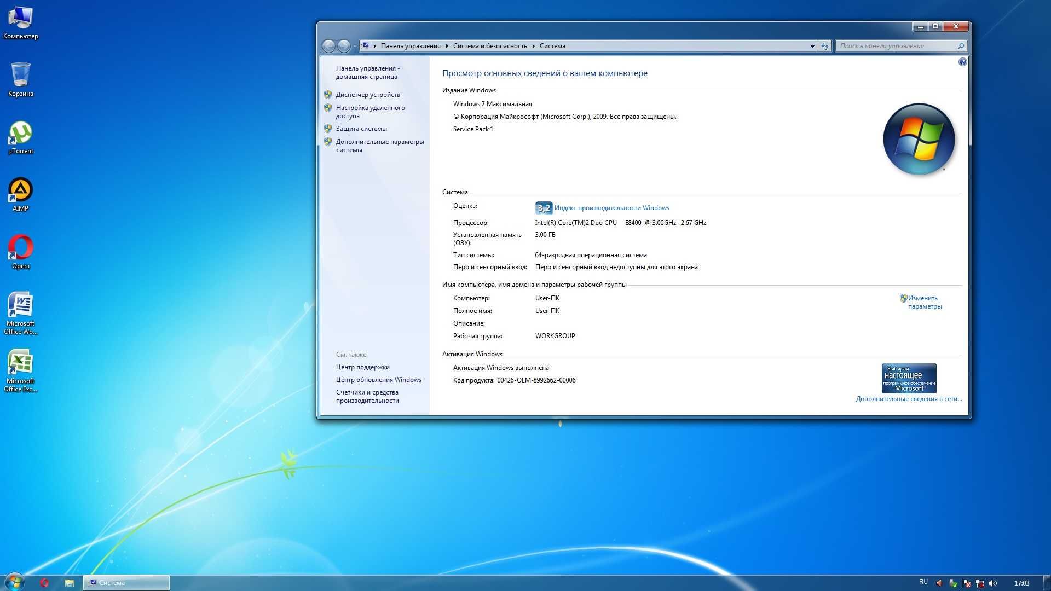Open help with the question mark icon
Screen dimensions: 1051x591
[x=963, y=62]
